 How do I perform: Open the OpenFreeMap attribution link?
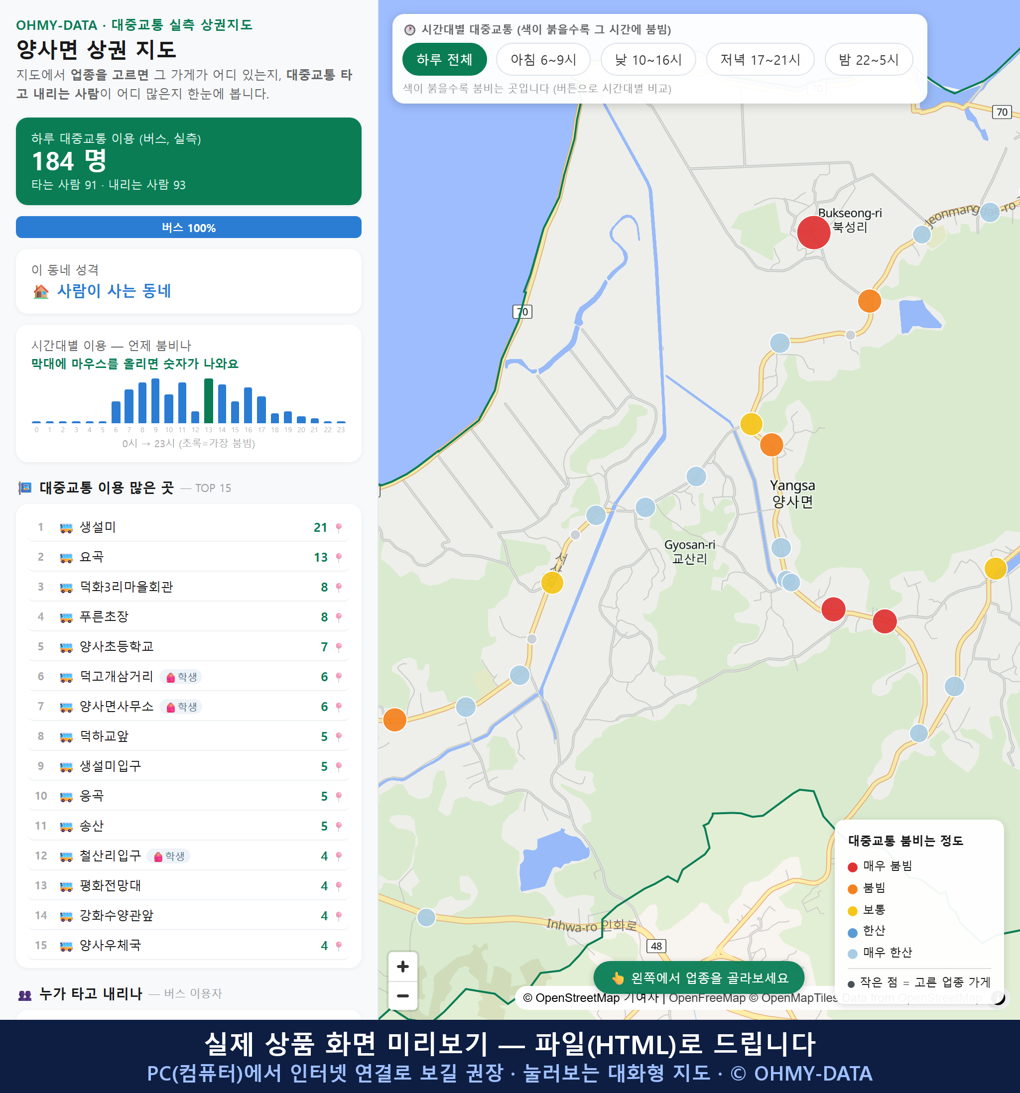(x=707, y=998)
